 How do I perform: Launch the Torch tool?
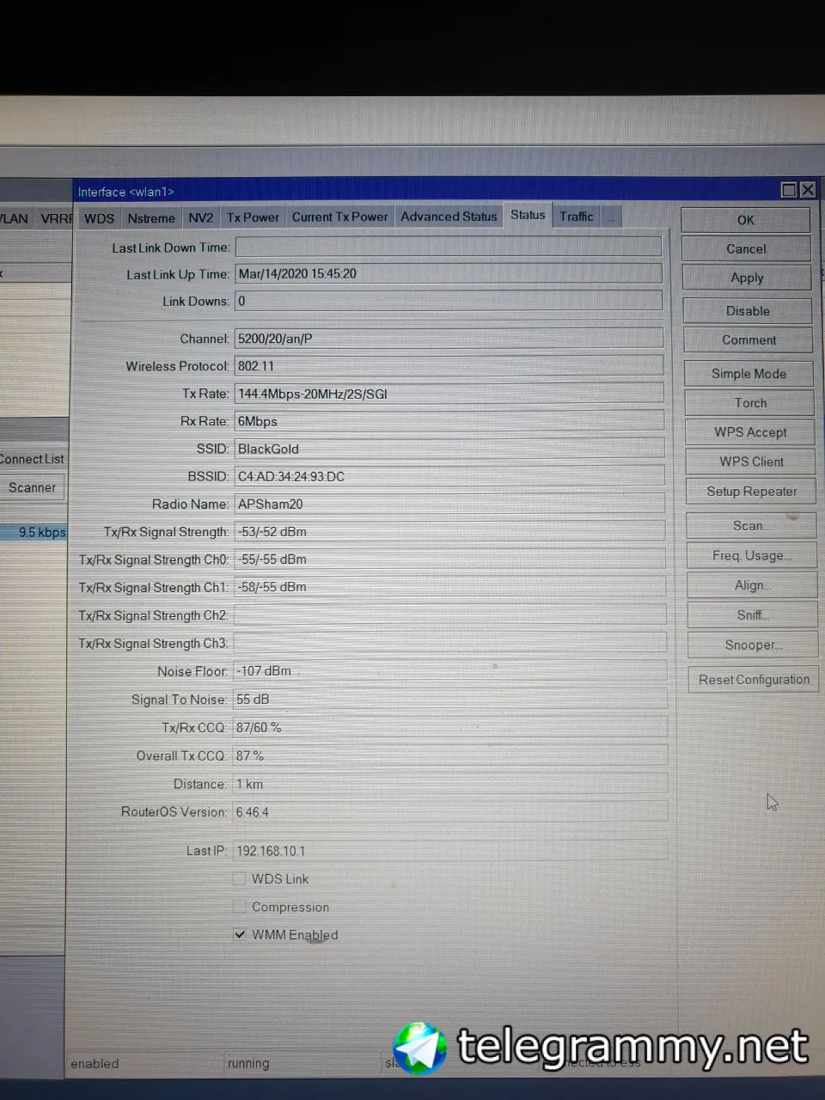tap(750, 403)
